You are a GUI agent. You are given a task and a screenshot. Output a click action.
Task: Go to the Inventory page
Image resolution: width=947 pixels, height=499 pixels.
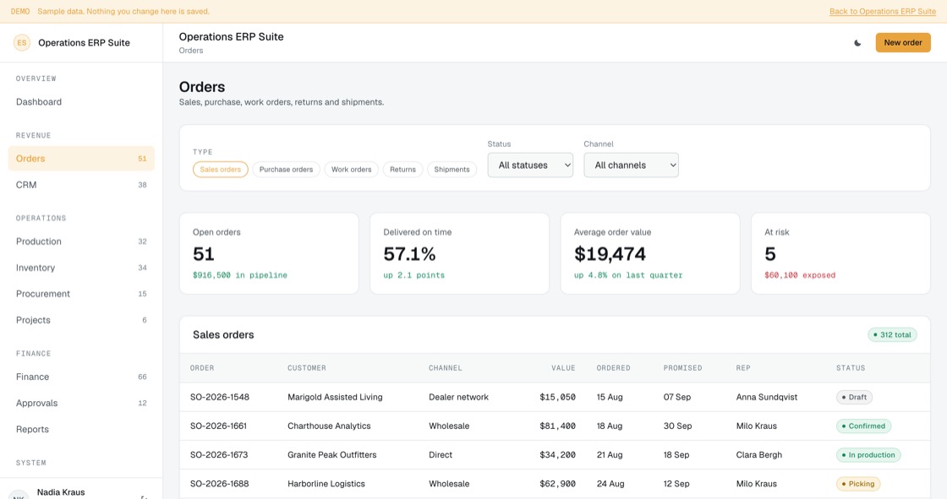(x=81, y=268)
